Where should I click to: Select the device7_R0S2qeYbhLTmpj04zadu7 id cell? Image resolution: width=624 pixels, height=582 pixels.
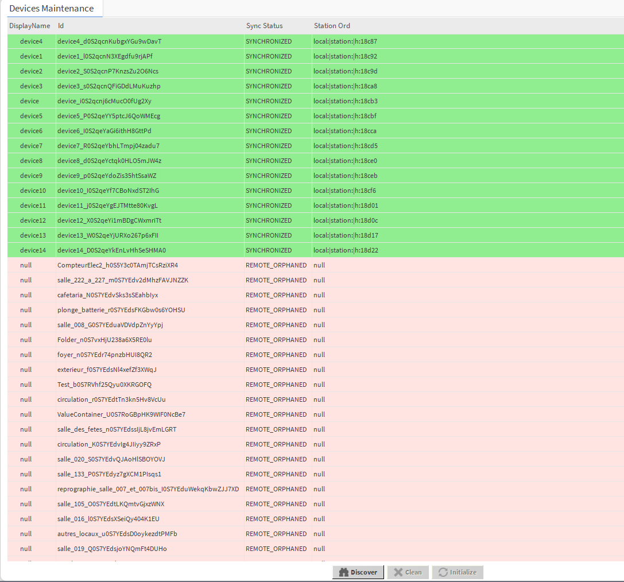(108, 146)
